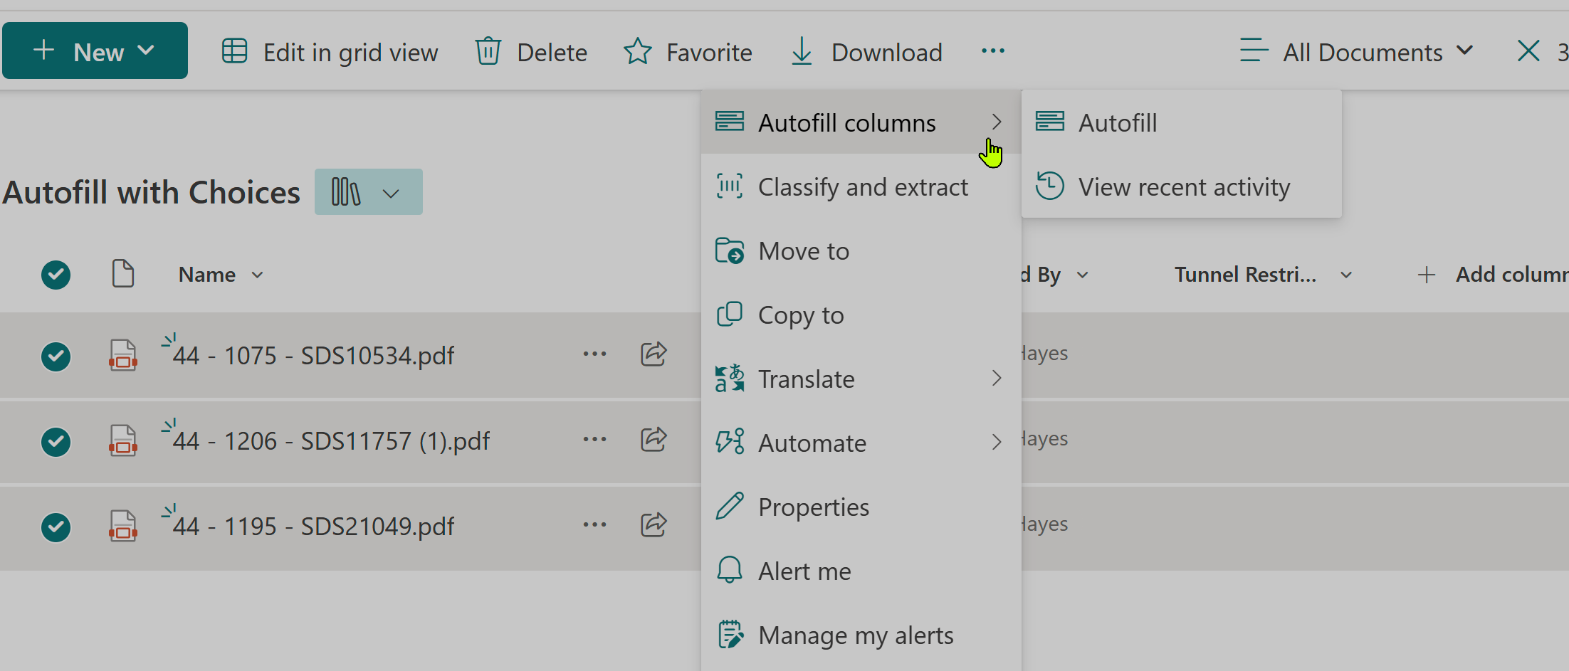Select Classify and extract
Image resolution: width=1569 pixels, height=671 pixels.
(861, 186)
